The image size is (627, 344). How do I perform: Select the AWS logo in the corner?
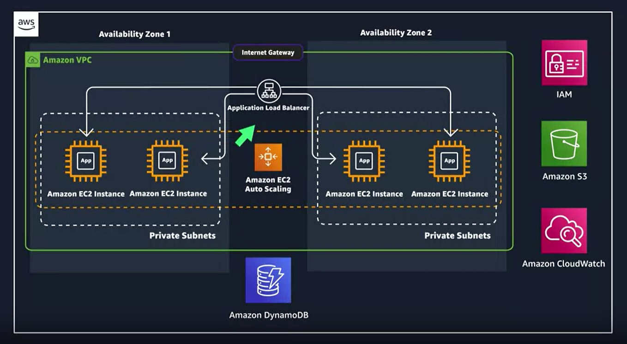click(x=26, y=24)
